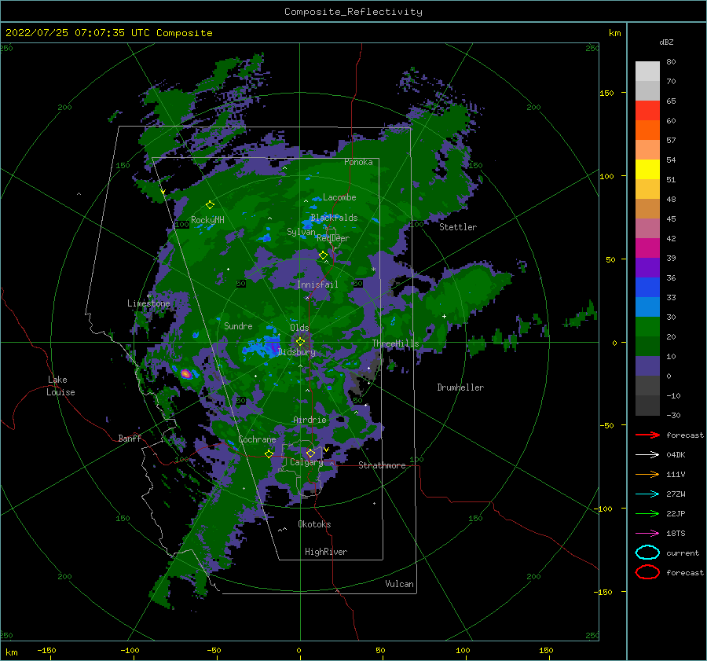Click the Cochrane label
This screenshot has height=661, width=707.
[x=257, y=439]
